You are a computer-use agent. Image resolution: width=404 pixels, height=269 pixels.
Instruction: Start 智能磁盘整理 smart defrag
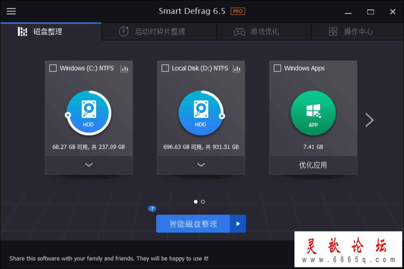(x=193, y=224)
